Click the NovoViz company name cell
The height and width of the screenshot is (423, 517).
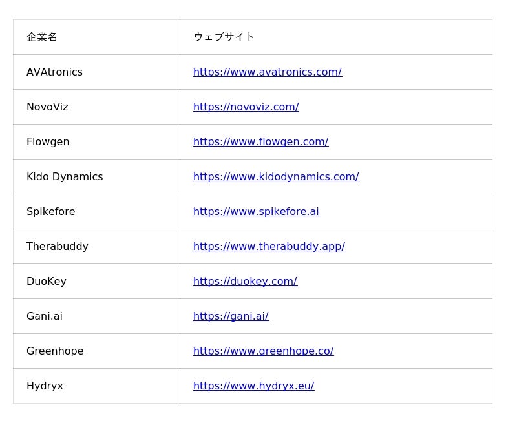[47, 107]
